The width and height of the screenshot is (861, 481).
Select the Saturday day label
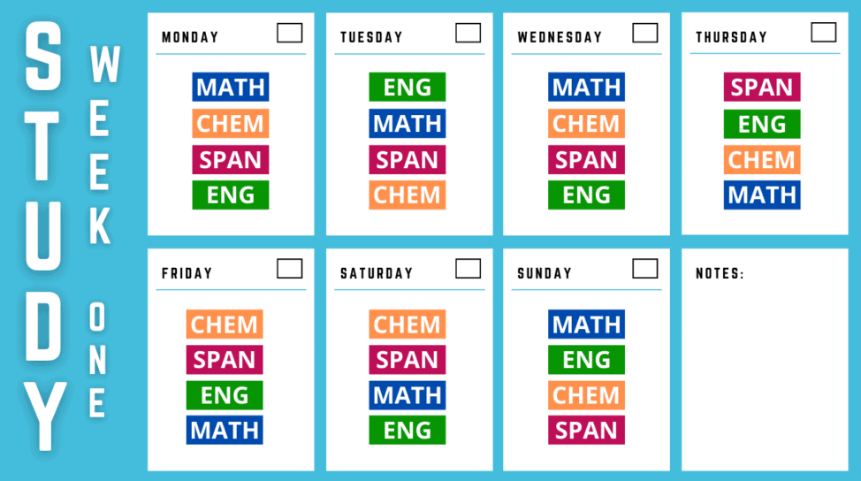(377, 273)
